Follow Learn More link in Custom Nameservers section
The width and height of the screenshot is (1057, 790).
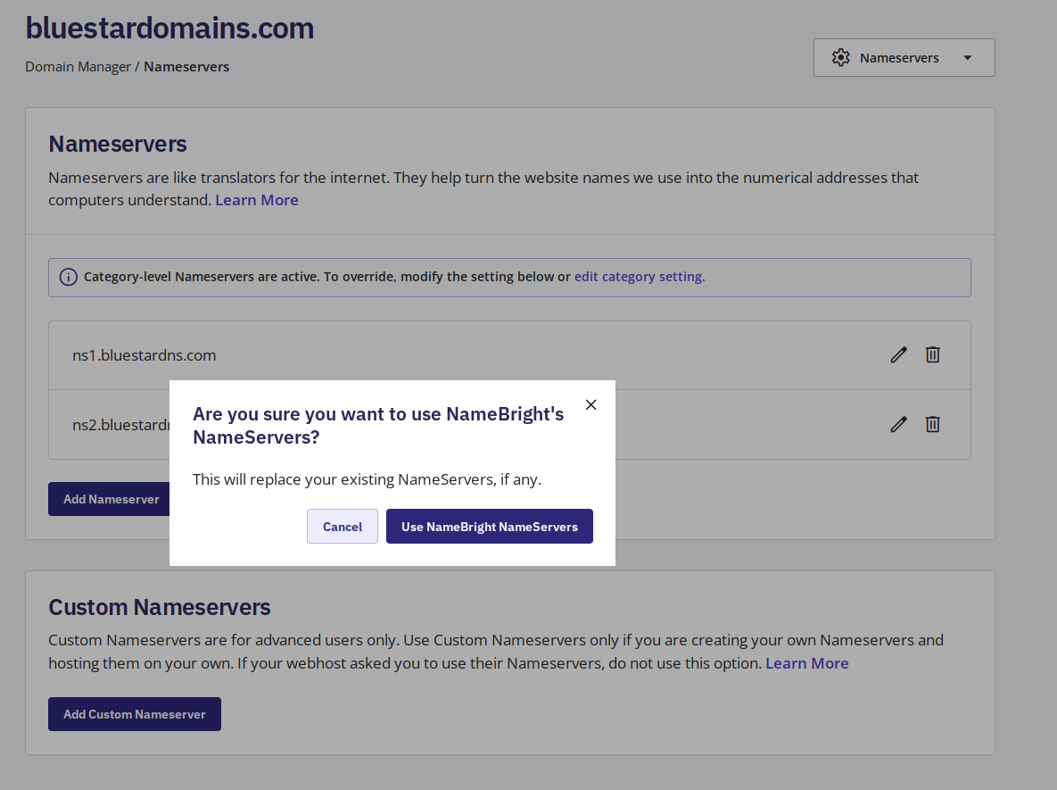tap(806, 663)
